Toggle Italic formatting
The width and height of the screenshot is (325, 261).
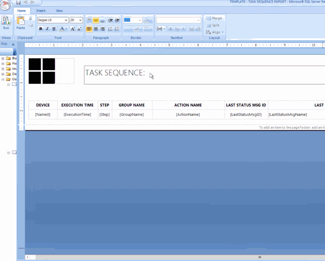[47, 29]
